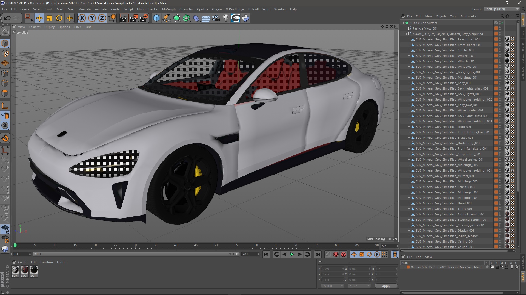
Task: Collapse the Subdivision Surface tree node
Action: coord(402,23)
